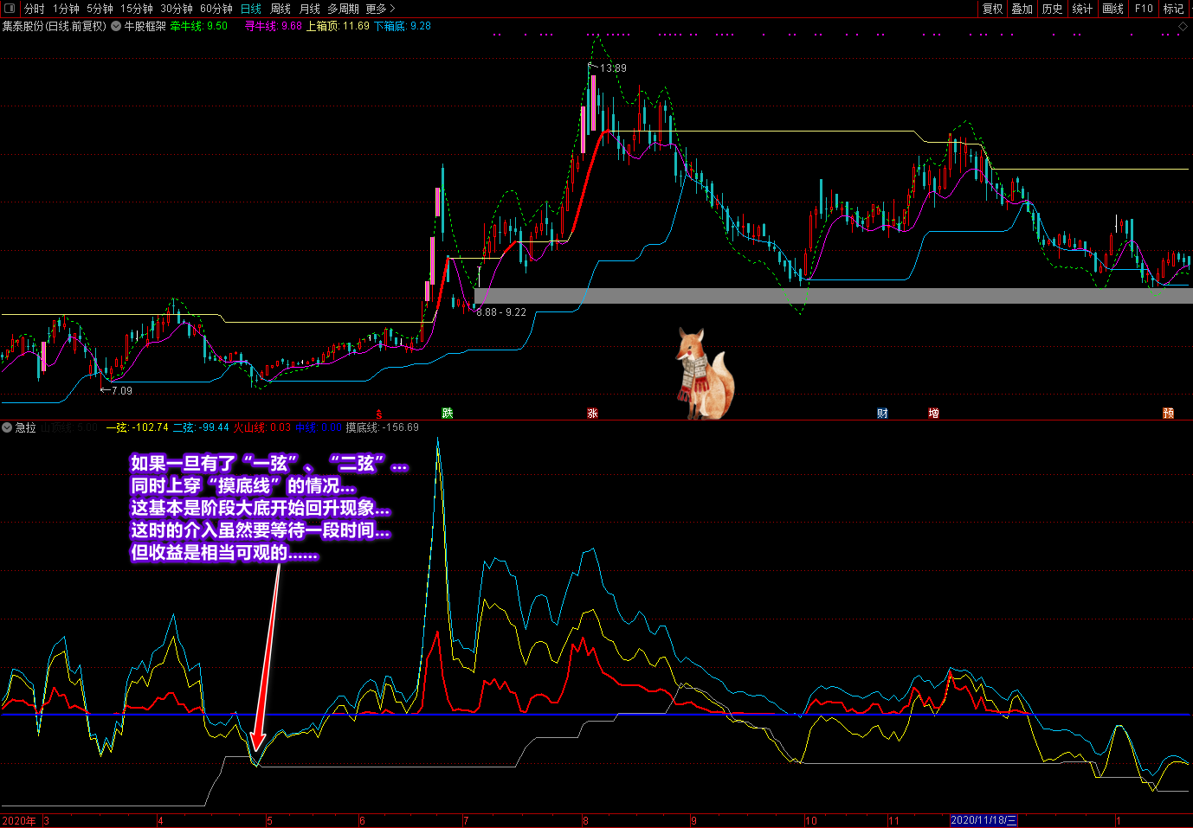Image resolution: width=1193 pixels, height=828 pixels.
Task: Click the diamond icon at chart top-right
Action: coord(1183,27)
